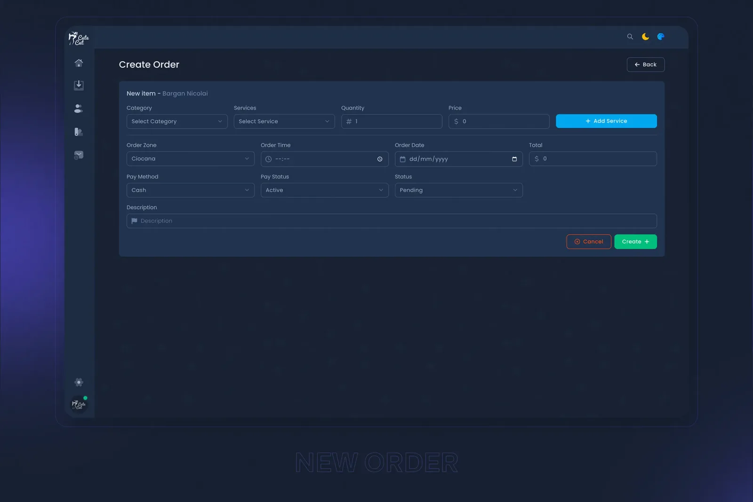753x502 pixels.
Task: Toggle dark mode moon icon
Action: 645,37
